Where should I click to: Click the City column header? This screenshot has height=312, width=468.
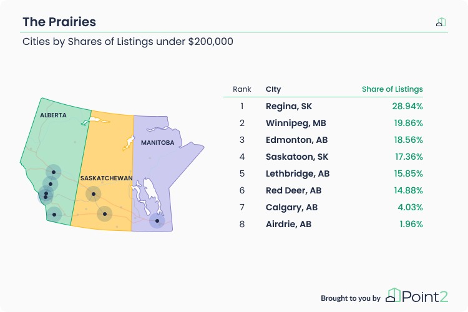coord(273,89)
